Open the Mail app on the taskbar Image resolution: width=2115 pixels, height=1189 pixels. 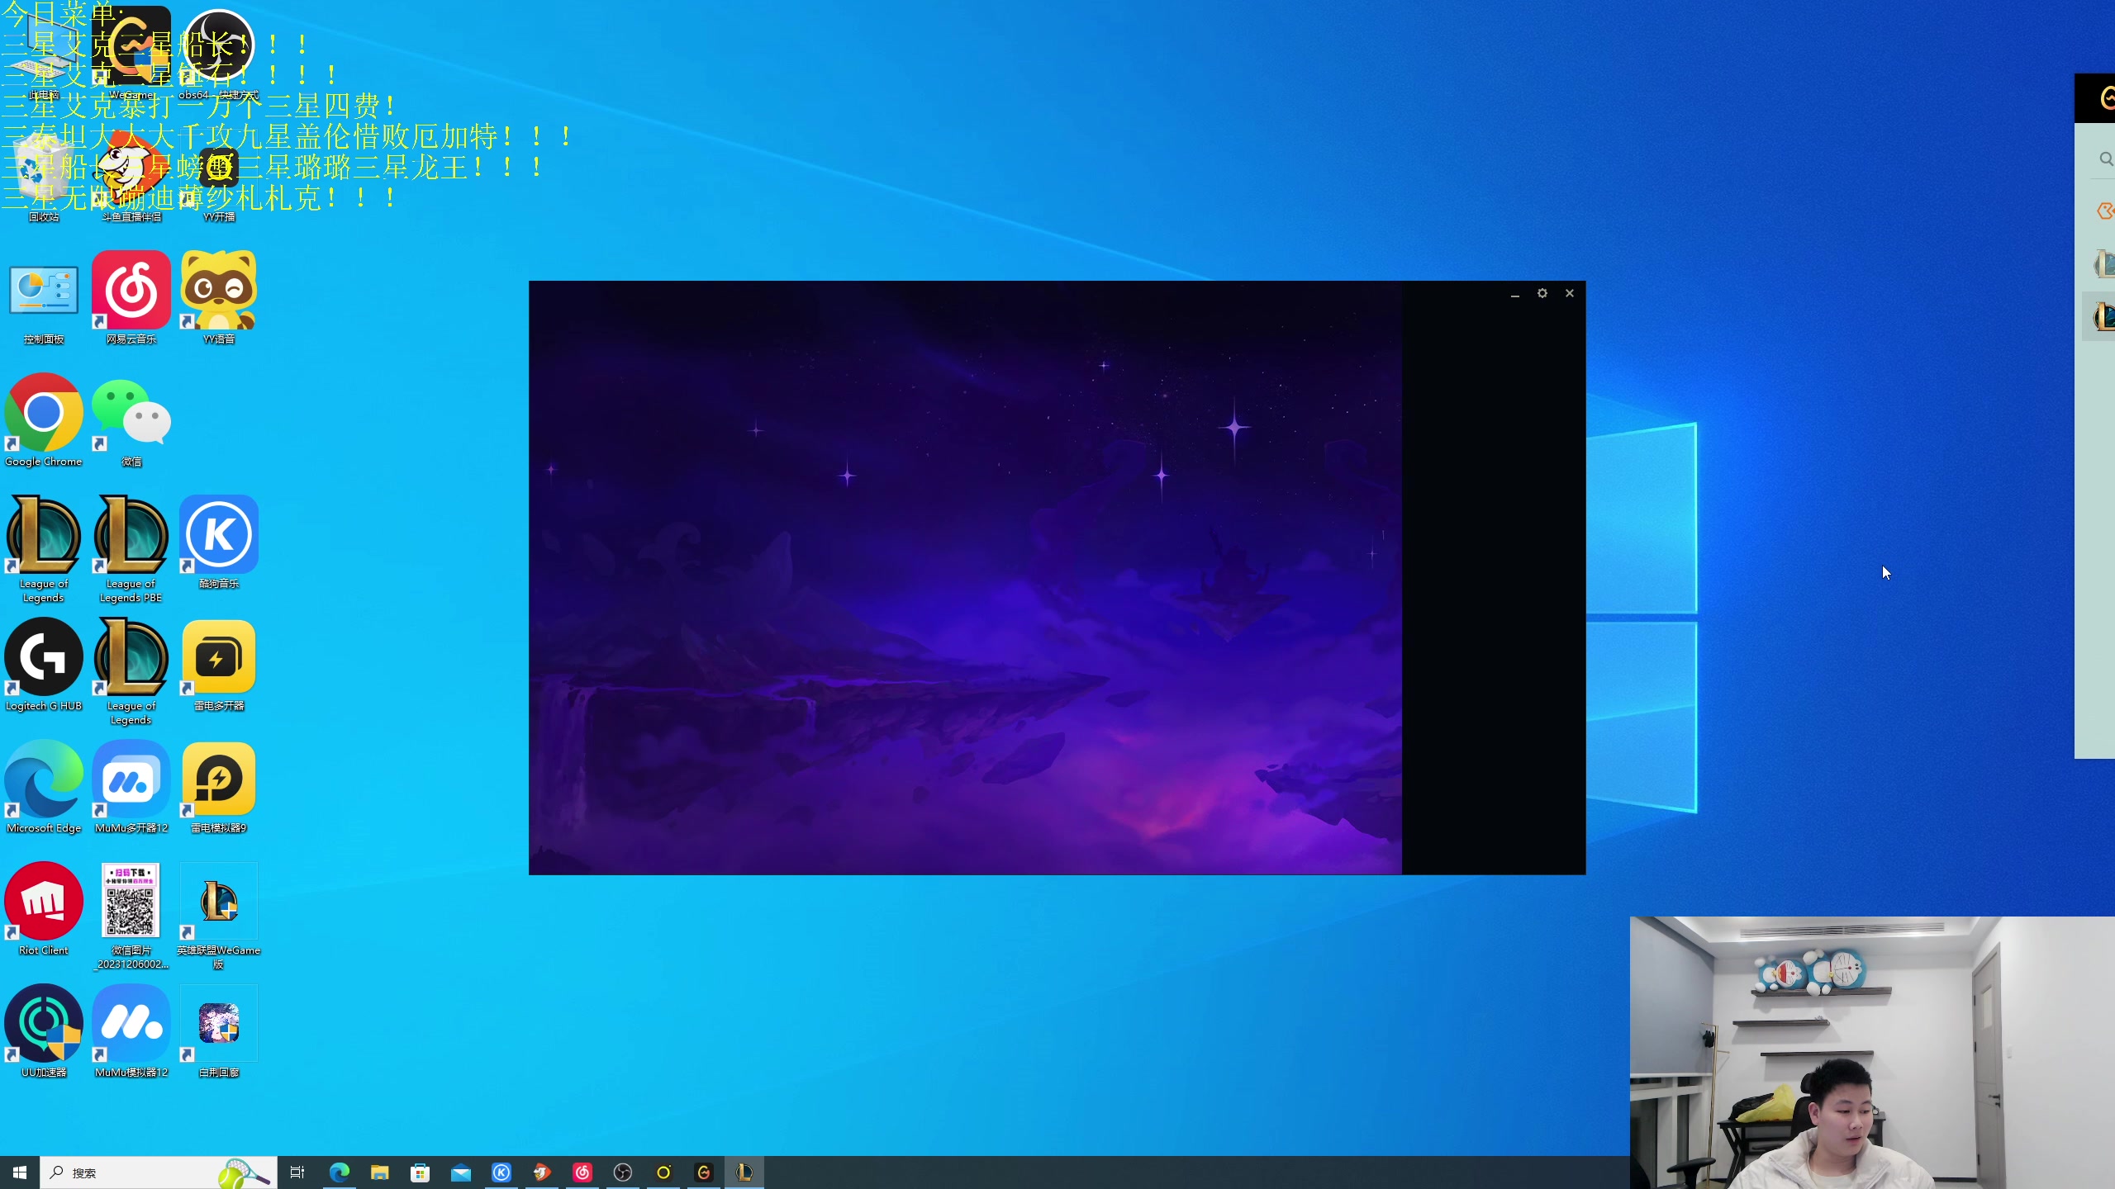(461, 1172)
